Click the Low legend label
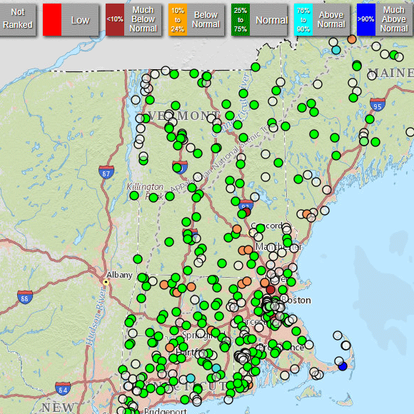414x414 pixels. [80, 20]
